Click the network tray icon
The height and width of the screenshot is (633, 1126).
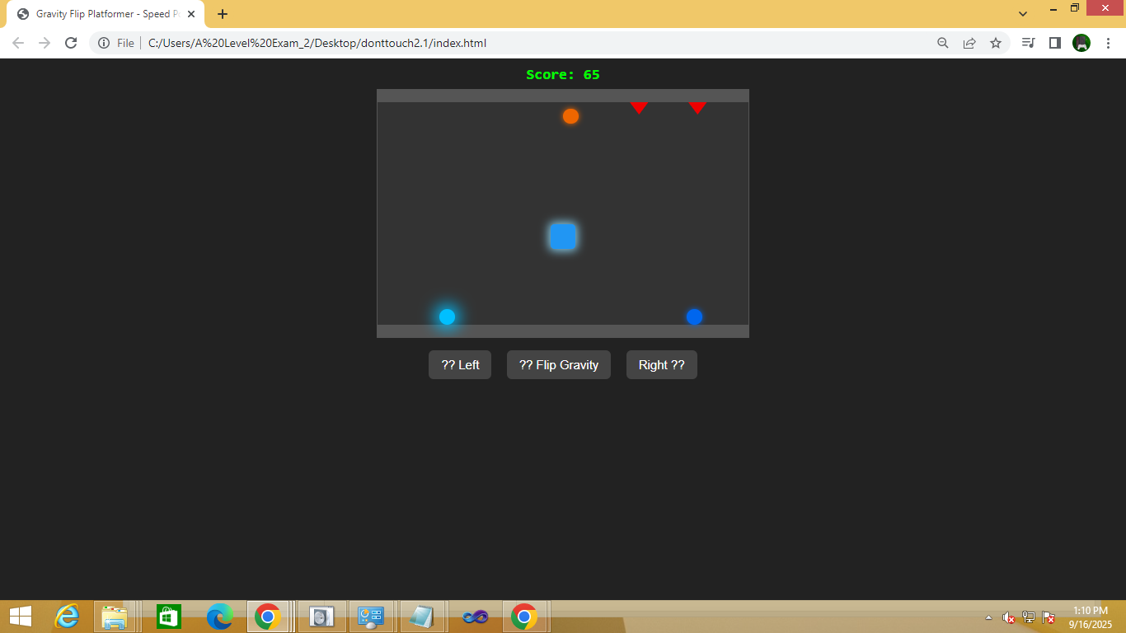[x=1029, y=617]
